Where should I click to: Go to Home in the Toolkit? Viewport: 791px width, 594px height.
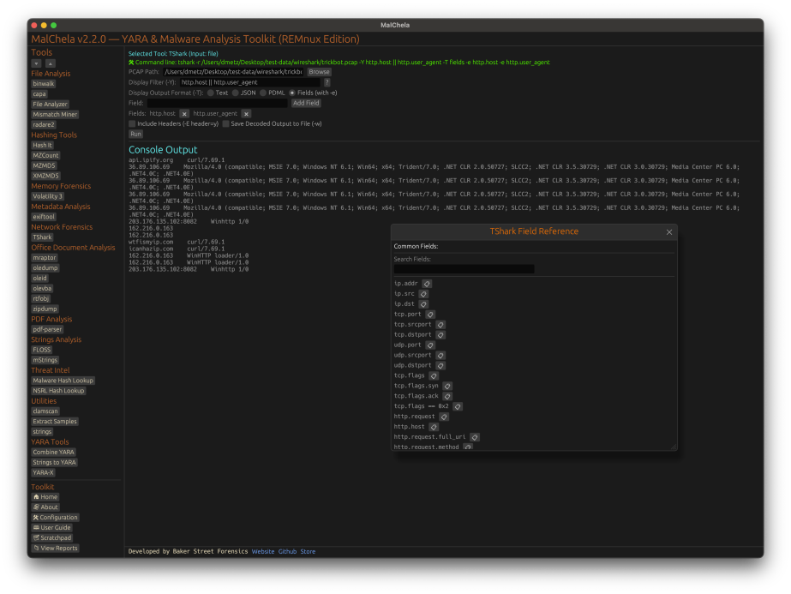click(45, 497)
